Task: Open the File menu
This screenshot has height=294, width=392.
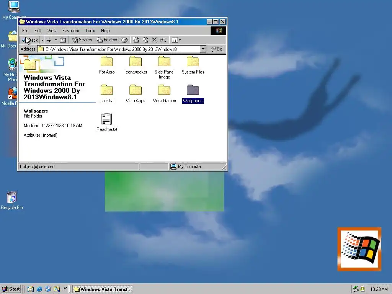Action: (x=25, y=31)
